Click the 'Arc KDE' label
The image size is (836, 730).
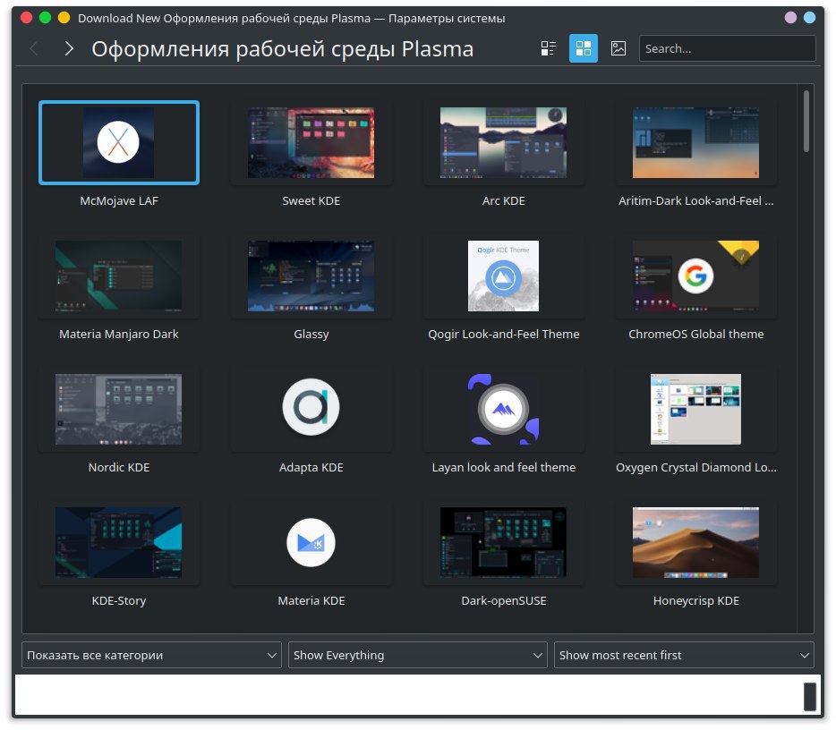coord(504,201)
